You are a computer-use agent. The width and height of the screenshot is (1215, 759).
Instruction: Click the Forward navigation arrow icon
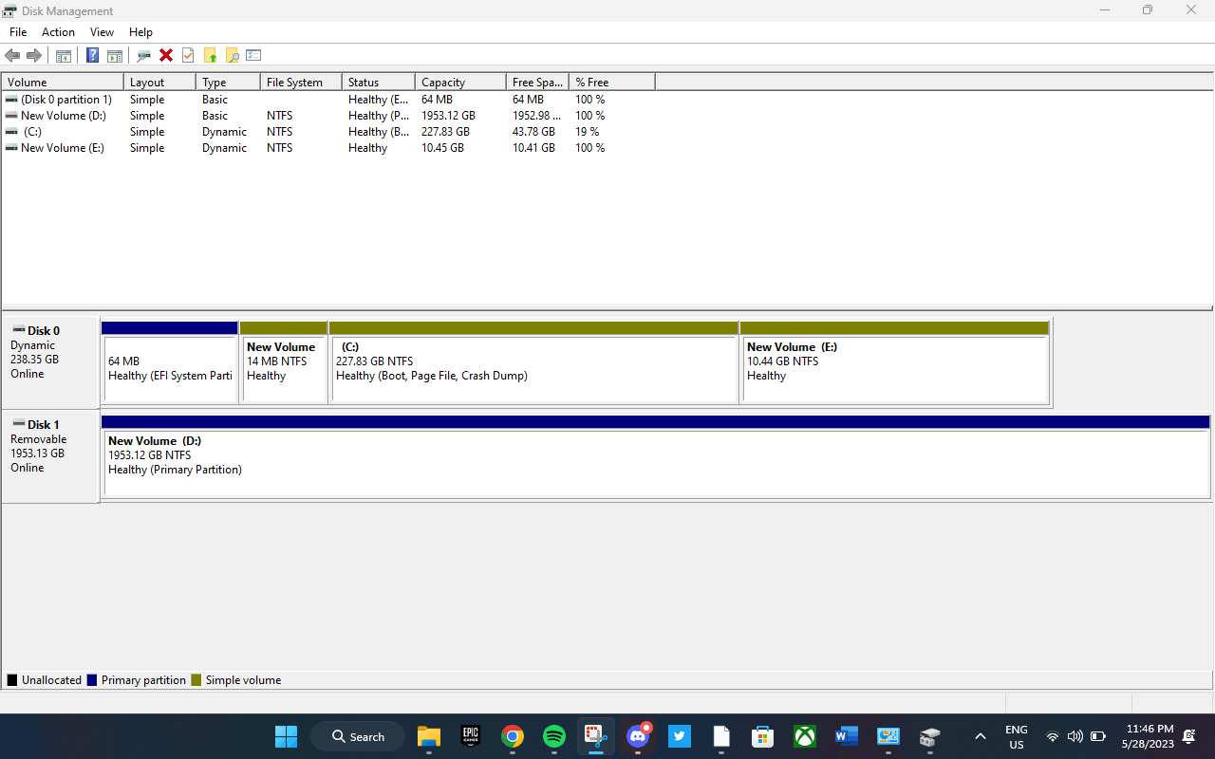click(35, 54)
